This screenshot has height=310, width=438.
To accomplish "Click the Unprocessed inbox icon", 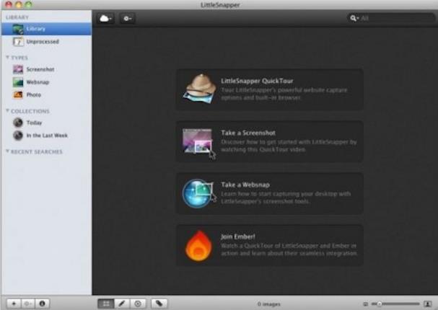I will pos(18,42).
